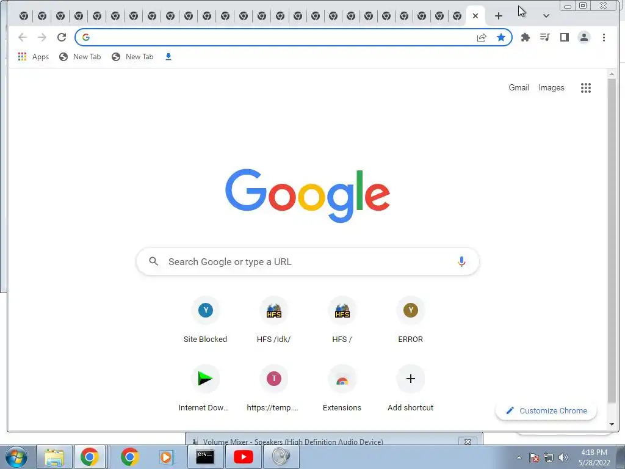
Task: Open the HFS /Idk/ shortcut
Action: 274,321
